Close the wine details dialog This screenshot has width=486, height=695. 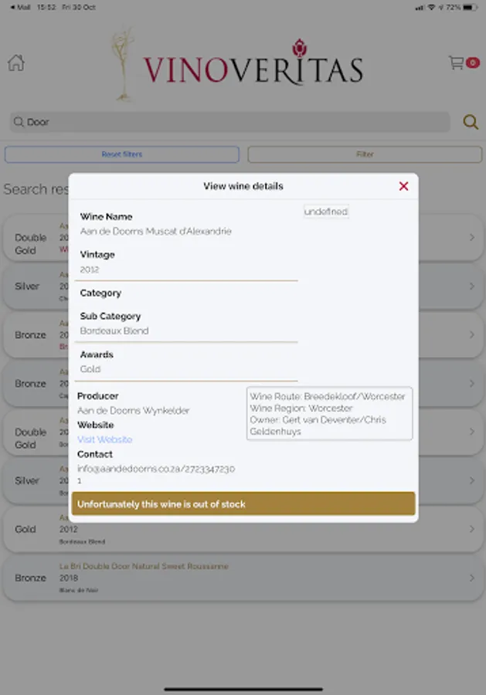pos(403,186)
